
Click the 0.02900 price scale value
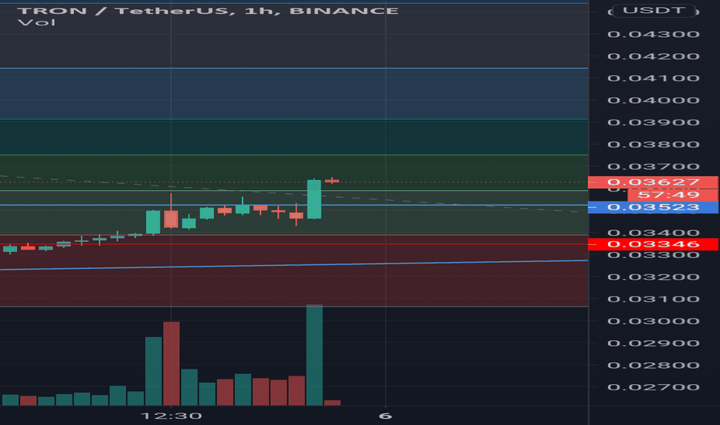654,343
